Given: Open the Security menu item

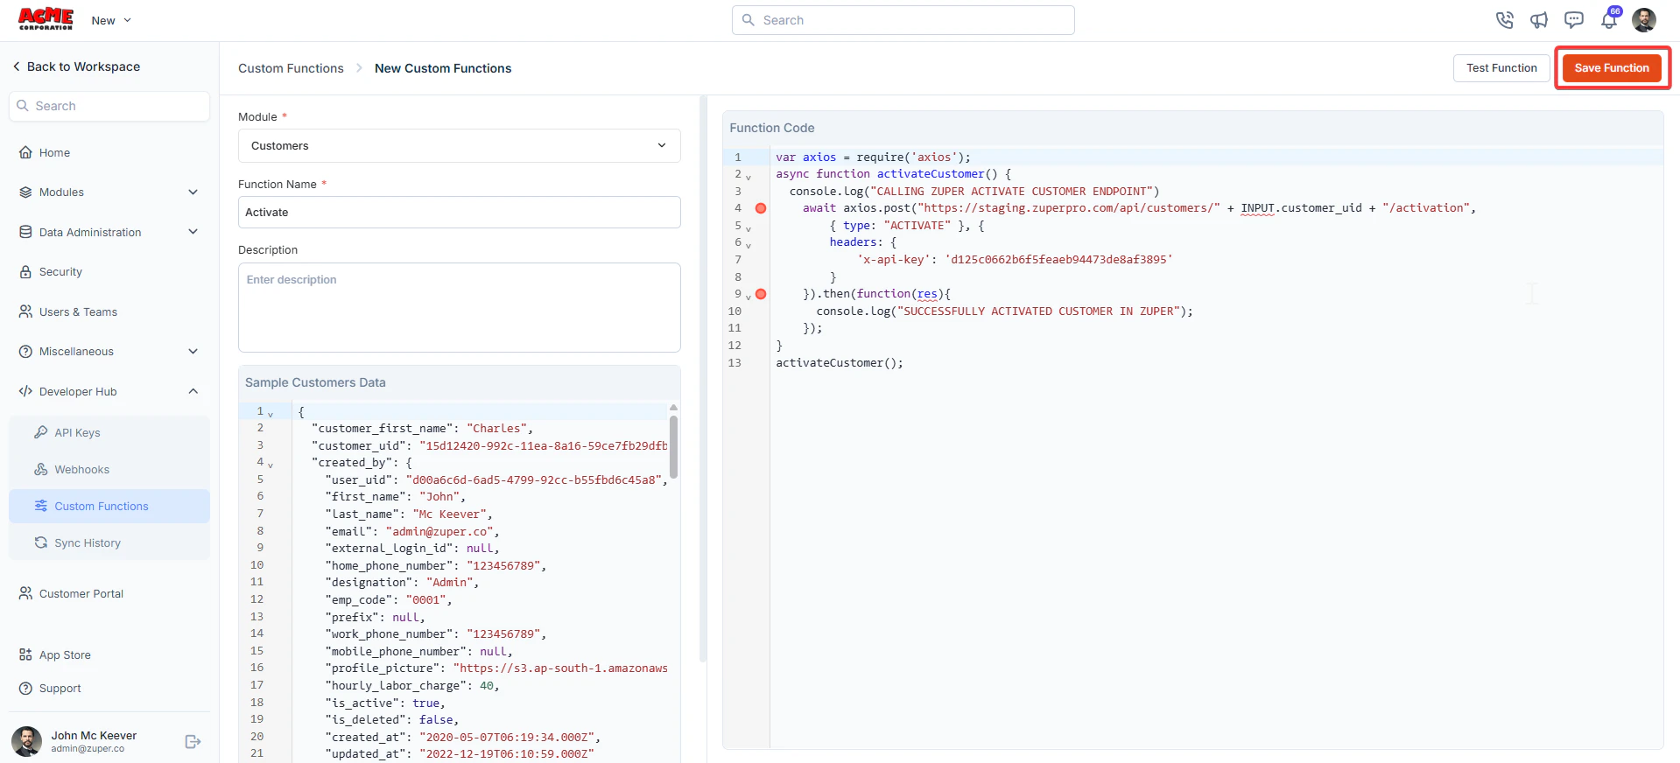Looking at the screenshot, I should pyautogui.click(x=109, y=272).
